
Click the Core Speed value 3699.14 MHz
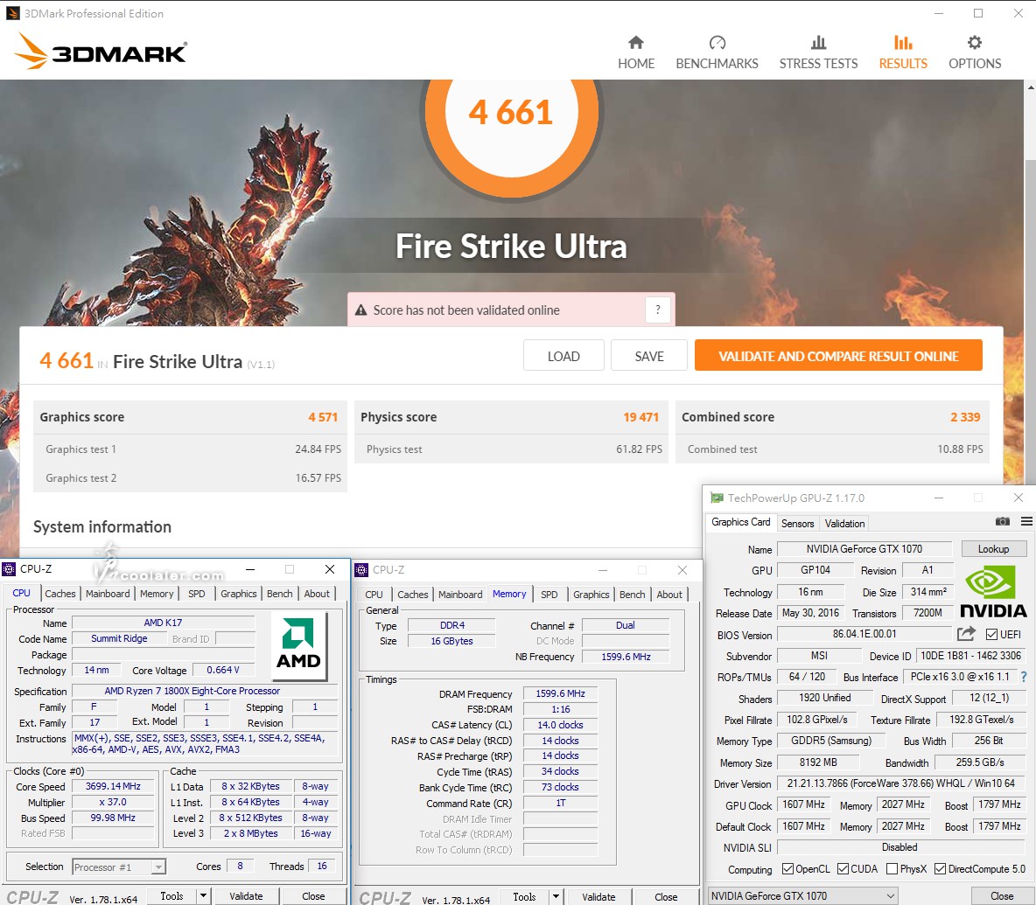(113, 786)
